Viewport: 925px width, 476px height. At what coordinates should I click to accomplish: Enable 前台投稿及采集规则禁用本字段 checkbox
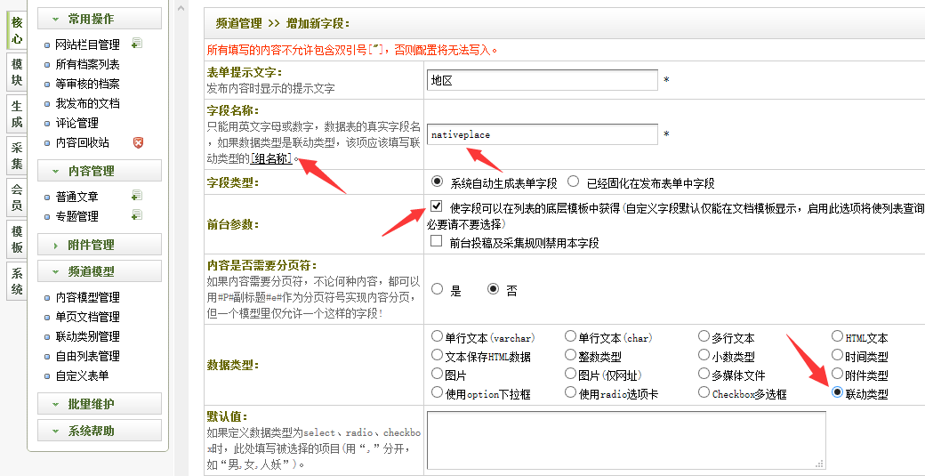point(437,241)
